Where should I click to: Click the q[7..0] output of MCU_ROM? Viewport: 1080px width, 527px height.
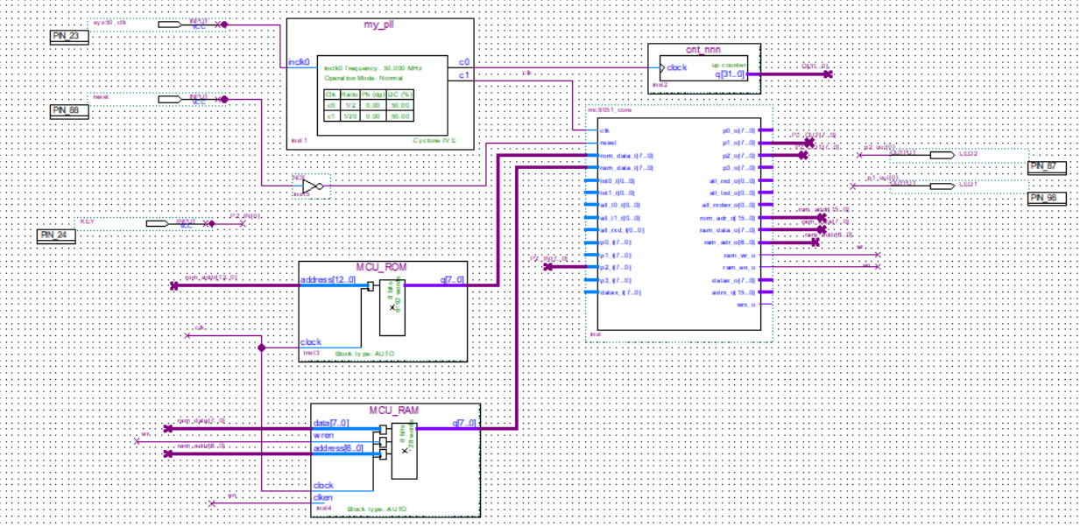coord(453,280)
